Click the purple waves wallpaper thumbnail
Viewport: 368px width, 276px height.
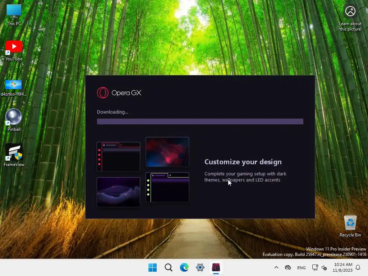coord(119,192)
